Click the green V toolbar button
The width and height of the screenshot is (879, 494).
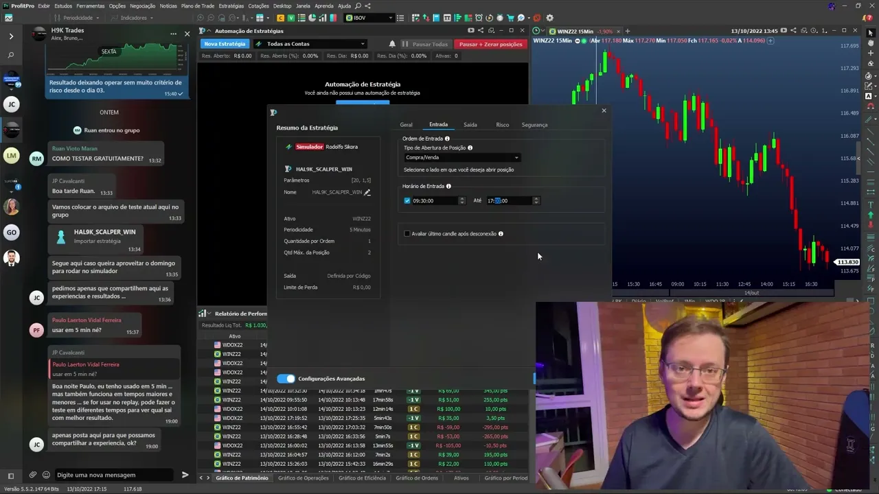click(x=291, y=18)
